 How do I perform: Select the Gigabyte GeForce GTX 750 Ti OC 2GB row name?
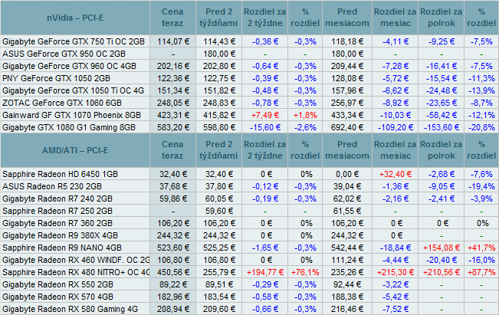tap(74, 41)
